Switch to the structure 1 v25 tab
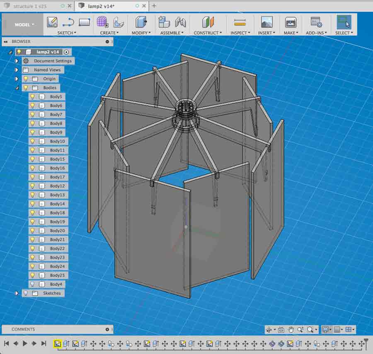This screenshot has width=373, height=354. pyautogui.click(x=31, y=6)
